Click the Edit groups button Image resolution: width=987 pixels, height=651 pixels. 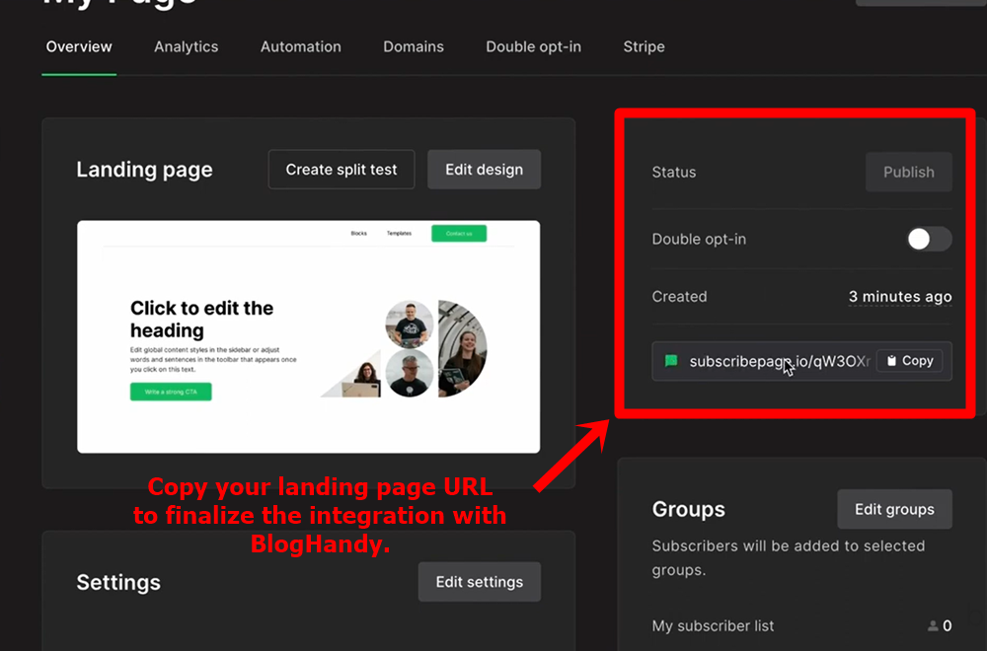pyautogui.click(x=894, y=509)
